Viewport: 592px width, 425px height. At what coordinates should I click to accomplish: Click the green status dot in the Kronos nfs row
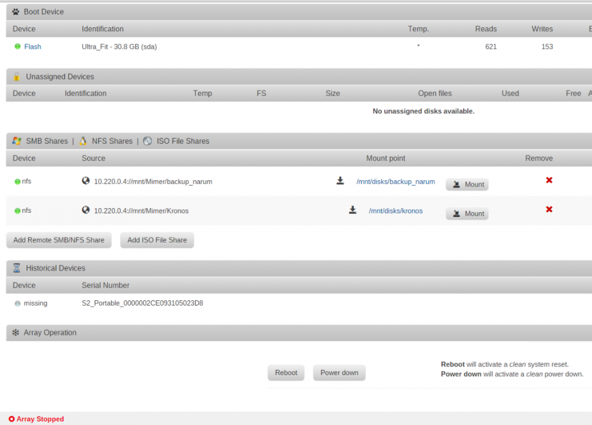click(x=17, y=211)
